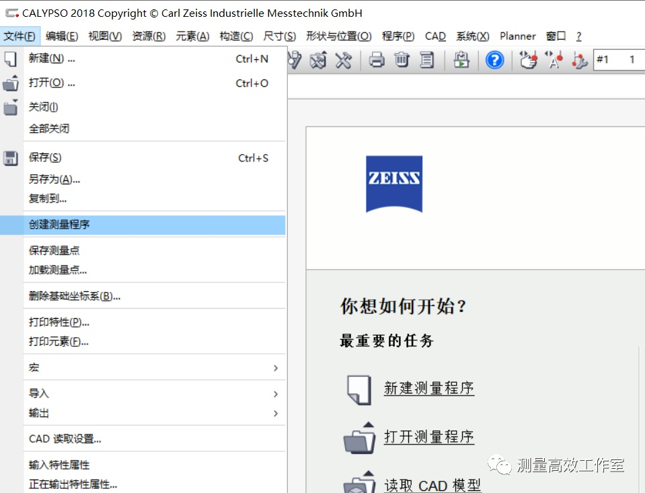Click the scroll document list icon
Screen dimensions: 645x493
click(x=427, y=60)
